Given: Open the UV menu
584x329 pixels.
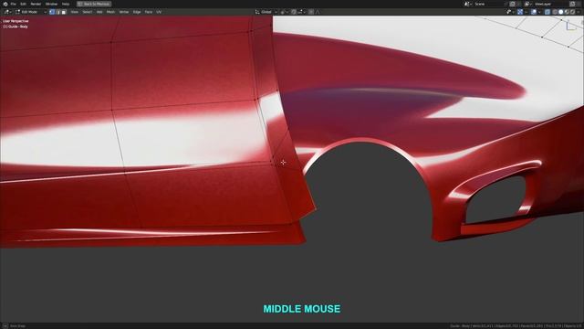Looking at the screenshot, I should (159, 12).
